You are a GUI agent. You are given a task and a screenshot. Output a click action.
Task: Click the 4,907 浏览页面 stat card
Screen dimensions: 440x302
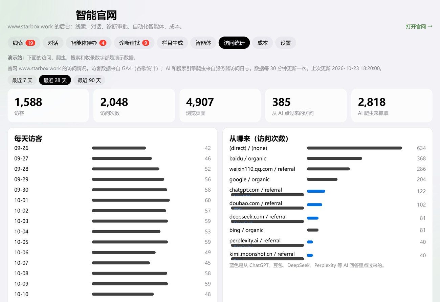pos(220,106)
